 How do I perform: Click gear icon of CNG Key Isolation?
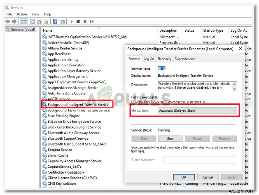click(44, 183)
